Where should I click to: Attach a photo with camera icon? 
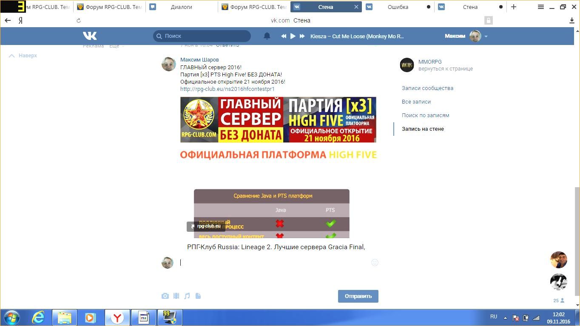tap(165, 296)
